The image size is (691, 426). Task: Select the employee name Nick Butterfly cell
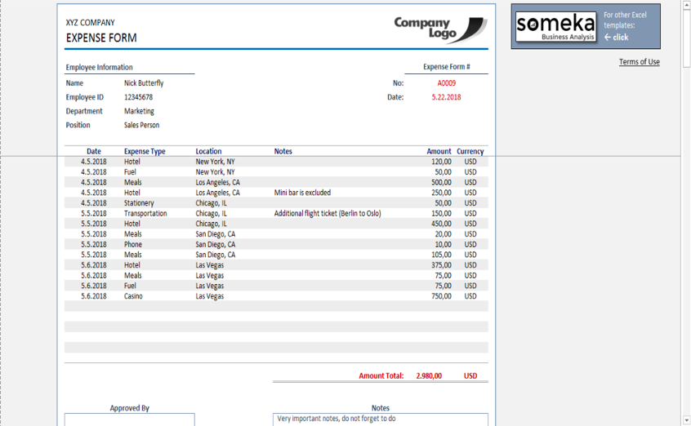[x=144, y=83]
